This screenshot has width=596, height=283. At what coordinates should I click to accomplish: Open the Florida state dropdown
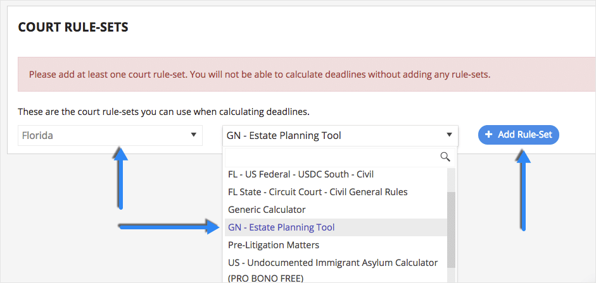coord(110,135)
